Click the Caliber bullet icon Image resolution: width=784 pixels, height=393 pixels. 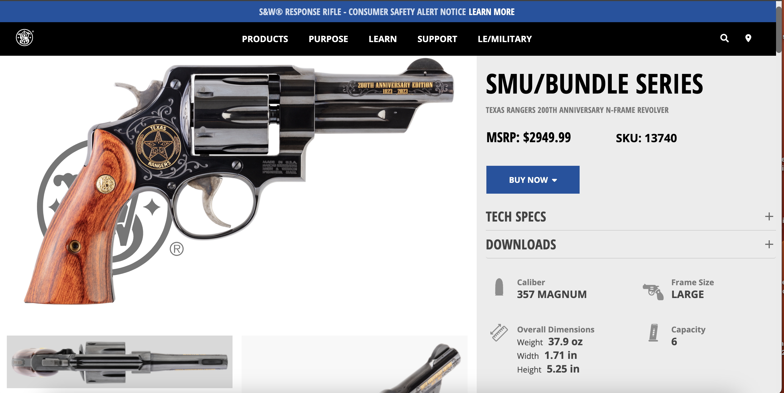click(499, 287)
